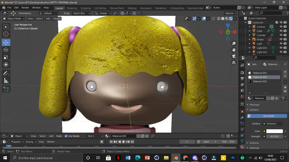
Task: Add a new material slot plus button
Action: click(x=285, y=72)
